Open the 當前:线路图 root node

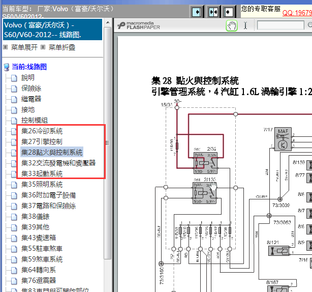(29, 67)
